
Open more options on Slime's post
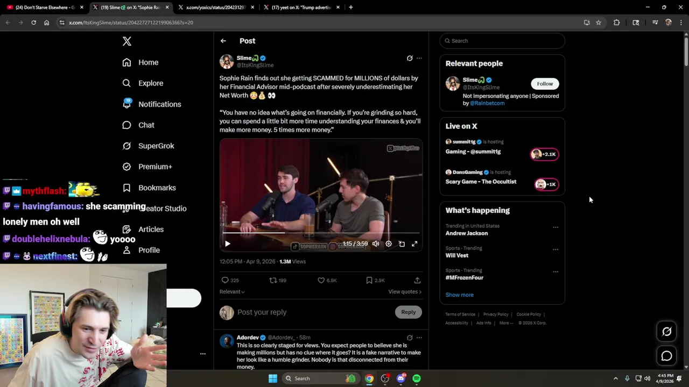419,58
